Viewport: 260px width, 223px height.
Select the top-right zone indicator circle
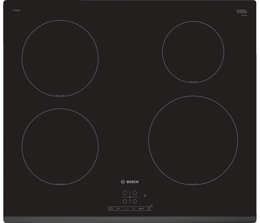[135, 192]
